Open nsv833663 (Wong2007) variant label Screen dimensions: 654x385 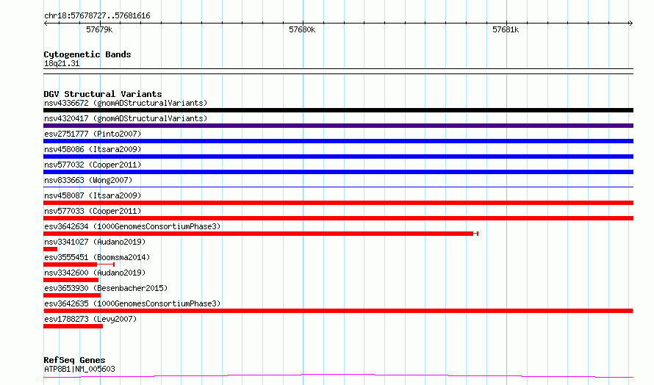[x=88, y=180]
